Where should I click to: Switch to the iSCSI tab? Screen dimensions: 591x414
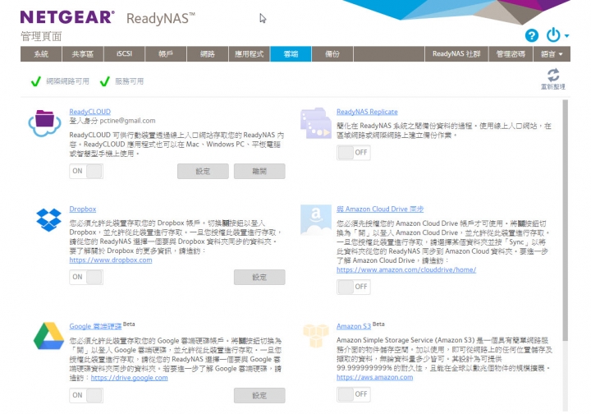(x=125, y=54)
